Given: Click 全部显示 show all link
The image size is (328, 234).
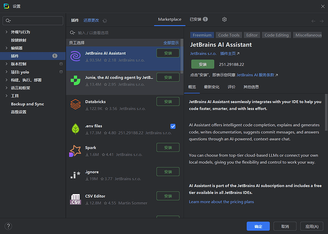Looking at the screenshot, I should click(x=171, y=43).
